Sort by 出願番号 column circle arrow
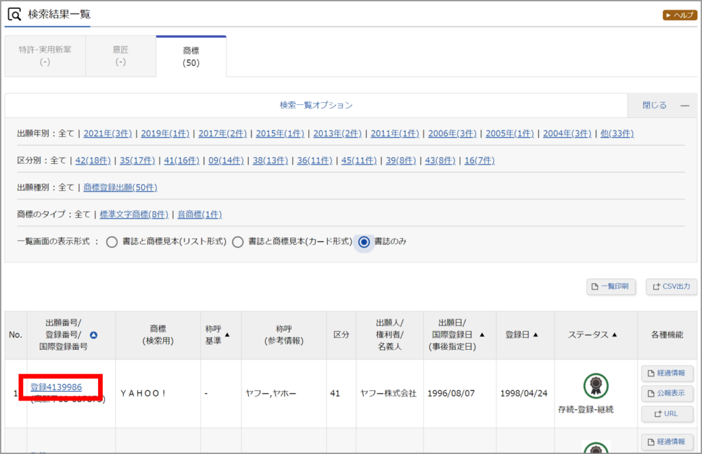Viewport: 702px width, 454px height. pyautogui.click(x=93, y=335)
